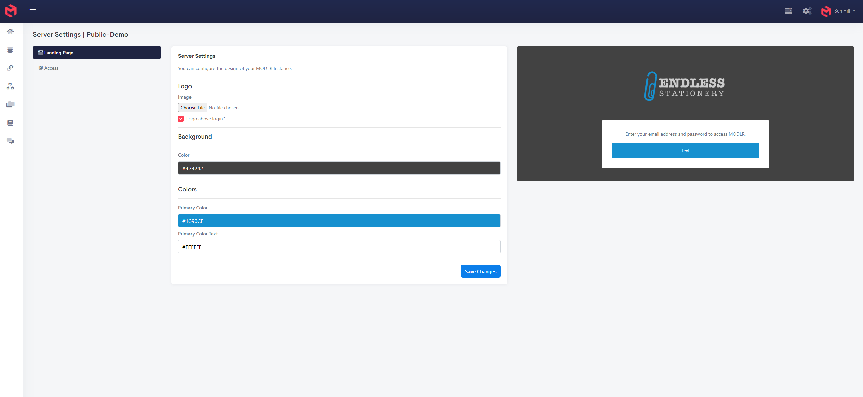Click the Access menu item
The image size is (863, 397).
pyautogui.click(x=52, y=68)
